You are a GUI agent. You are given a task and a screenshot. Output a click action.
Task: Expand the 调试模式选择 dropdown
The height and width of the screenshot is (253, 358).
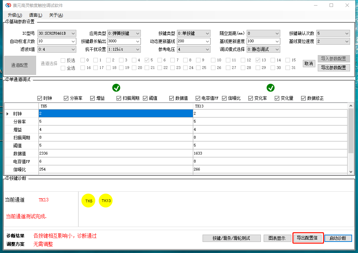[x=277, y=49]
